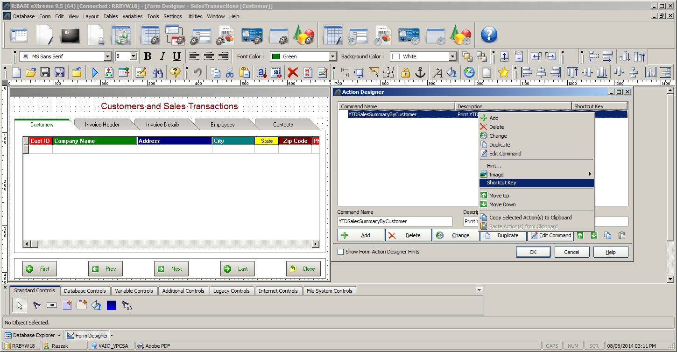Viewport: 677px width, 352px height.
Task: Open the font size dropdown
Action: [133, 56]
